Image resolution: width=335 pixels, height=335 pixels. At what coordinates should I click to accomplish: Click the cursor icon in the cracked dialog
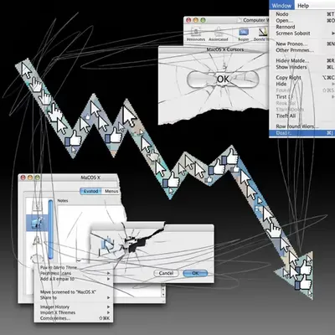(x=108, y=245)
